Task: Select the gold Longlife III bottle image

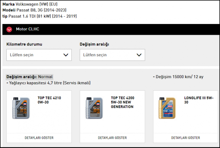Action: click(x=167, y=108)
